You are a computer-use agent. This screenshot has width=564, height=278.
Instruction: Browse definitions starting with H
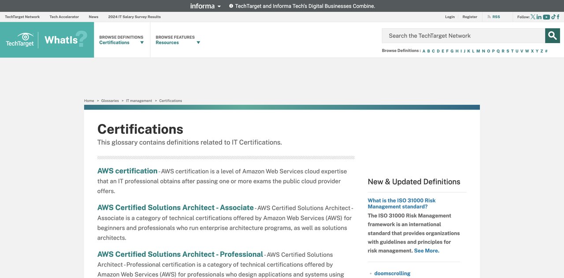tap(457, 51)
